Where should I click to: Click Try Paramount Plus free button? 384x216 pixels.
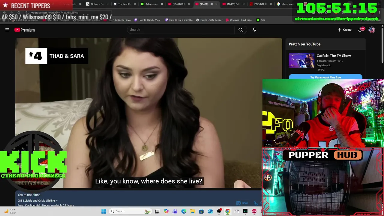click(325, 77)
